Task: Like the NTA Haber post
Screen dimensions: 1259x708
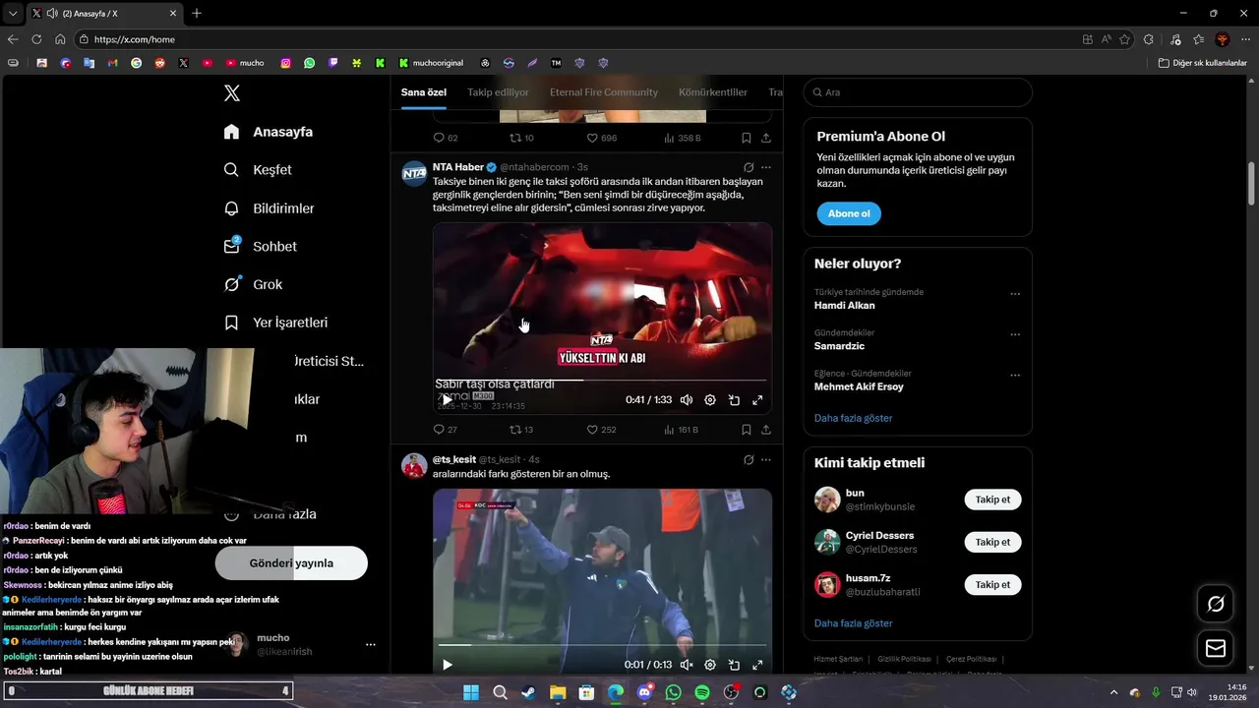Action: (x=601, y=430)
